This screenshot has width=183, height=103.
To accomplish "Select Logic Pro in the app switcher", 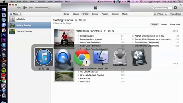I will [139, 57].
